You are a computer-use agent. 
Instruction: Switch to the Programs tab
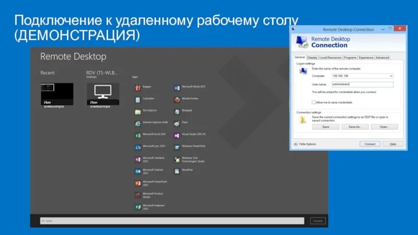pyautogui.click(x=350, y=57)
